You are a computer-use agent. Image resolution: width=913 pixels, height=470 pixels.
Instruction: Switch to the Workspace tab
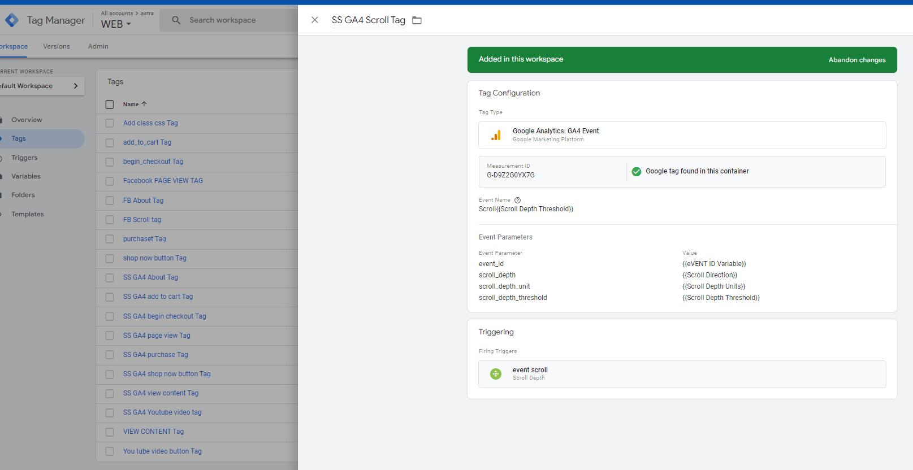click(x=14, y=46)
